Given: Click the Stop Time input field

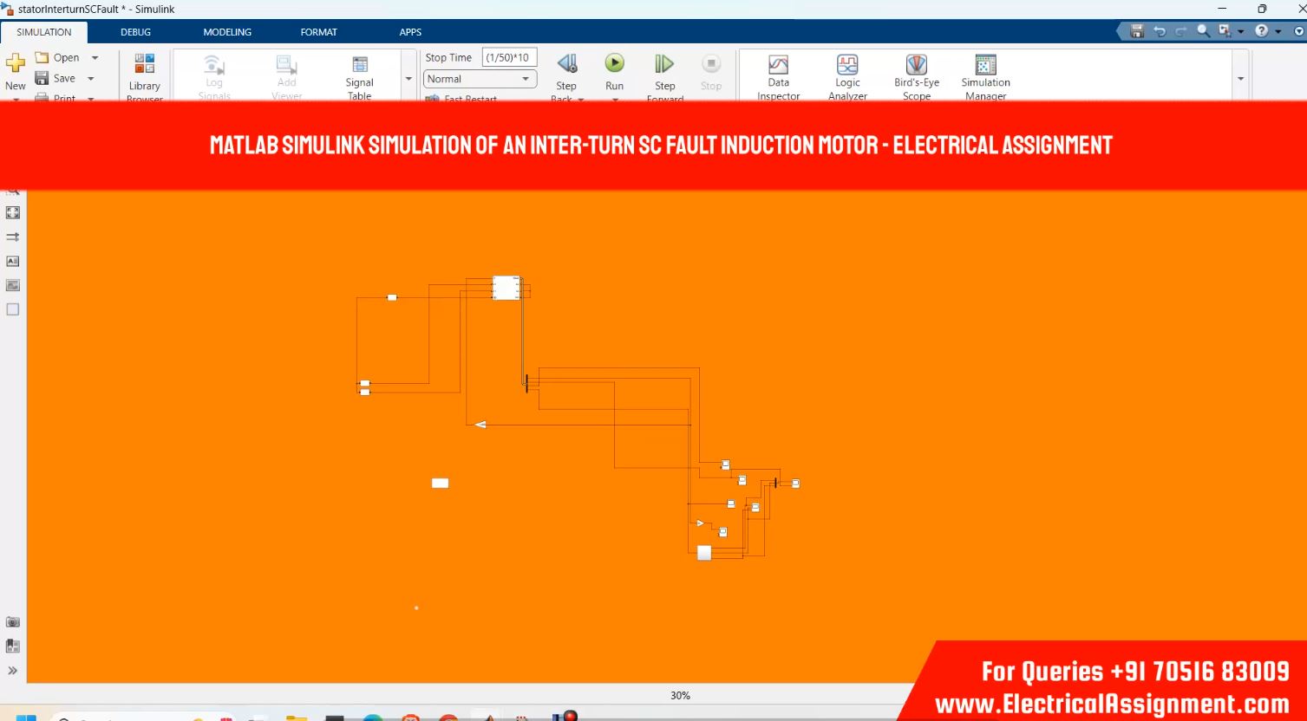Looking at the screenshot, I should coord(509,58).
